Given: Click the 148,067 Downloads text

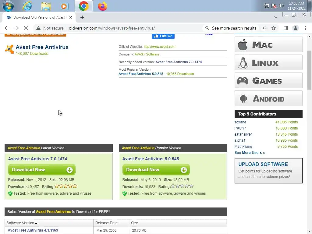Looking at the screenshot, I should point(32,54).
